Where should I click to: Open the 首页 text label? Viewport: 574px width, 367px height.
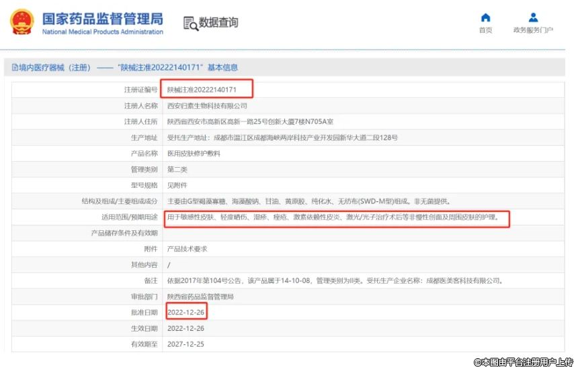pyautogui.click(x=485, y=30)
